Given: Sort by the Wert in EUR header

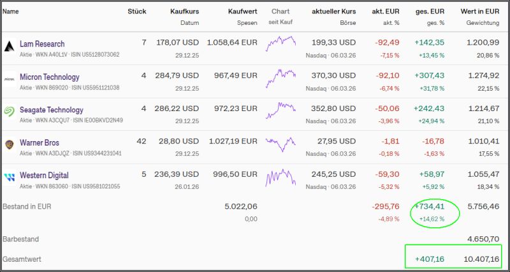Looking at the screenshot, I should [x=480, y=11].
